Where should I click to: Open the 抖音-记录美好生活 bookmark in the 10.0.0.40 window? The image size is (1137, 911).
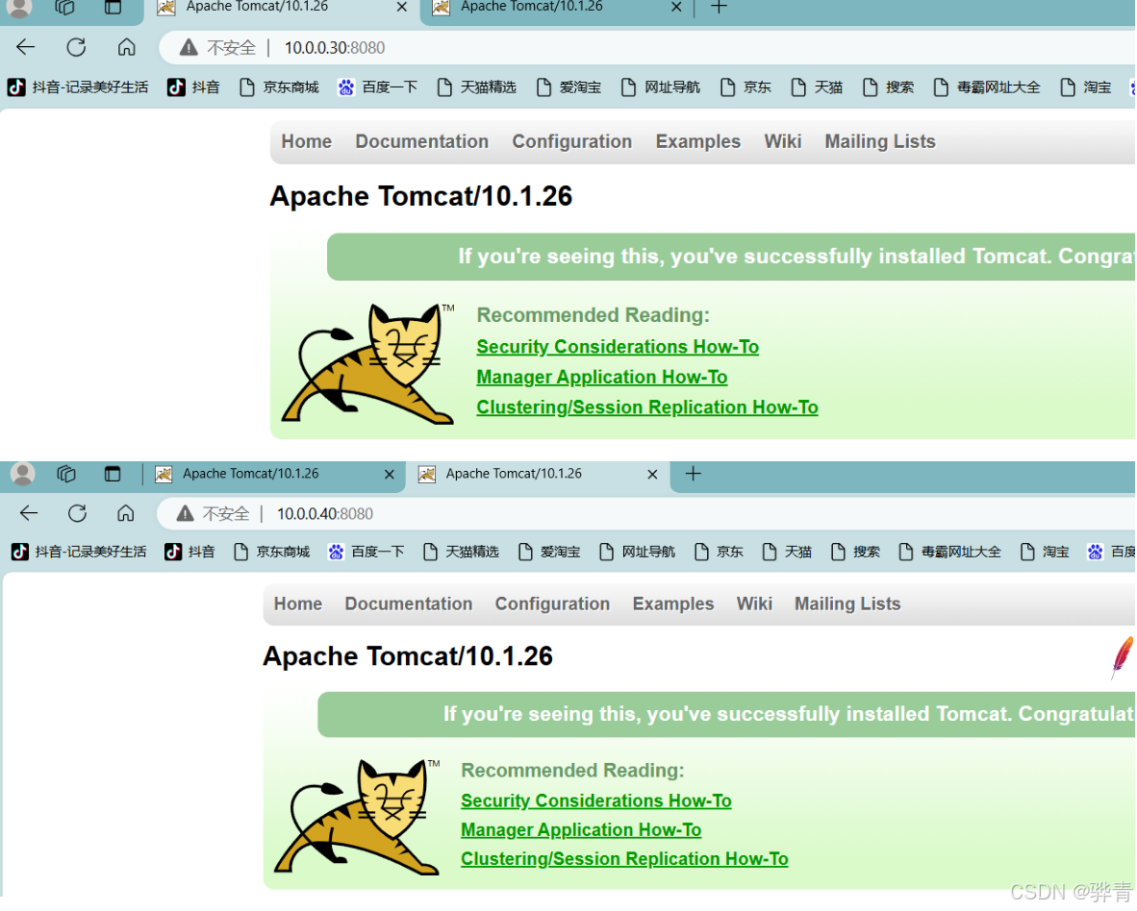[x=79, y=553]
